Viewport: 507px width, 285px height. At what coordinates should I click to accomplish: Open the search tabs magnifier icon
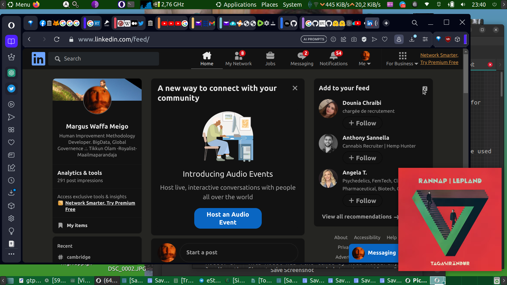(x=414, y=23)
